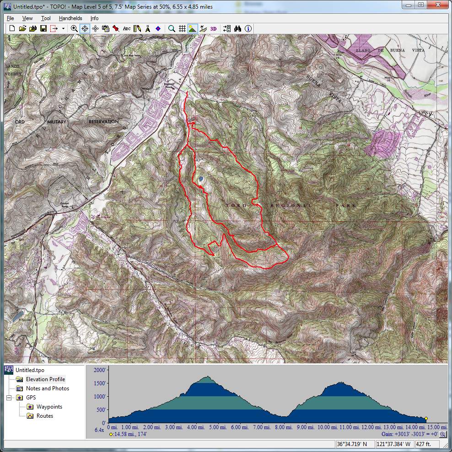Select the Abc text label tool
Image resolution: width=452 pixels, height=452 pixels.
click(127, 28)
